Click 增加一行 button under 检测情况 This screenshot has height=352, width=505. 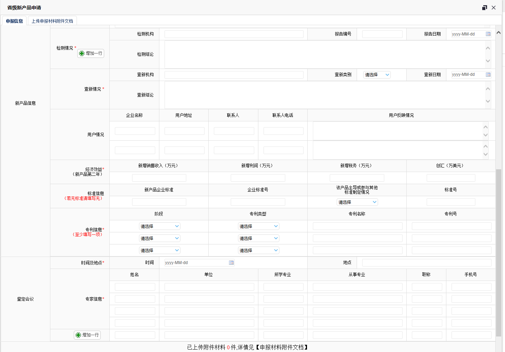click(91, 53)
